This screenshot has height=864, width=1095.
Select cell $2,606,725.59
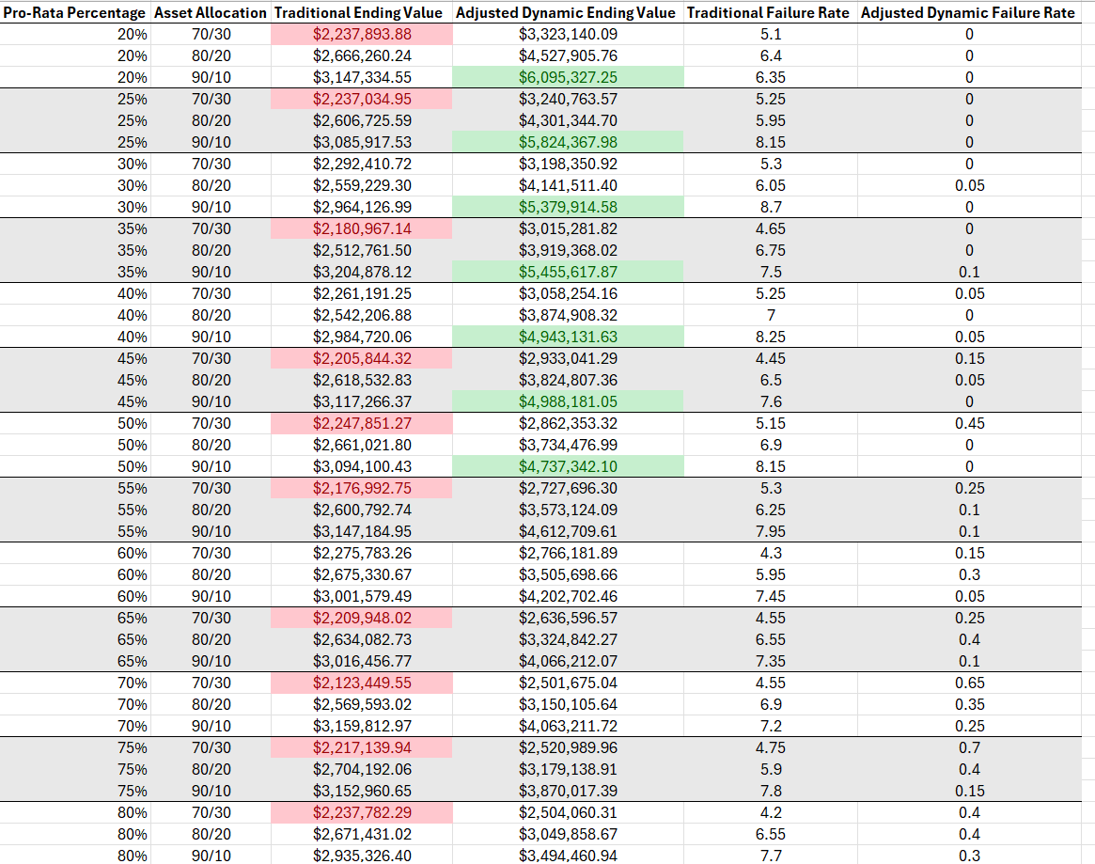click(x=361, y=121)
